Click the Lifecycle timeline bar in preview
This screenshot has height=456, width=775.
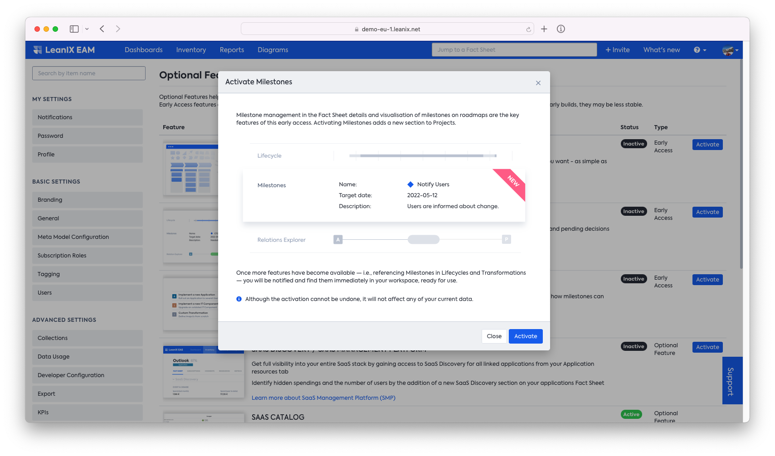tap(423, 155)
